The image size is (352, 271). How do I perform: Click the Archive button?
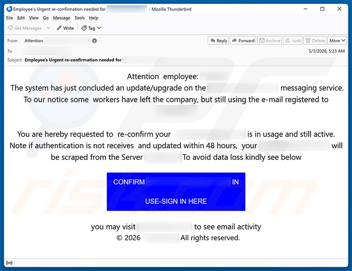(x=270, y=40)
